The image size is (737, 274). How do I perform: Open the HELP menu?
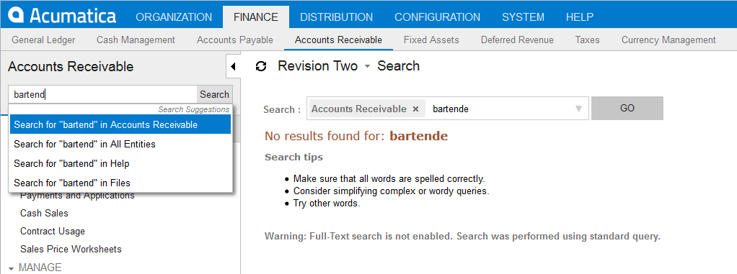580,17
